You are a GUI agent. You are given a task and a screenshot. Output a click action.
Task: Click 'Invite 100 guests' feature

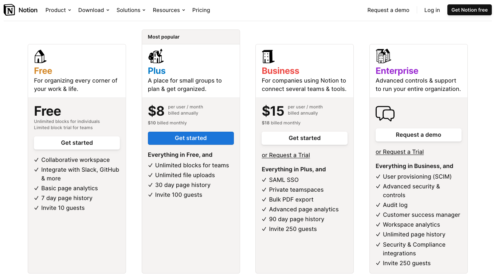[x=179, y=195]
